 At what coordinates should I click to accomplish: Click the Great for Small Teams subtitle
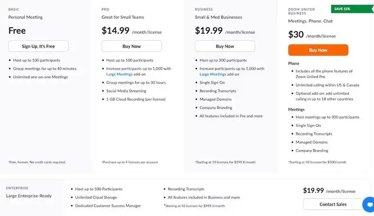click(x=123, y=18)
